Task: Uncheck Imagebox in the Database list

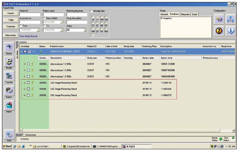Action: [162, 18]
